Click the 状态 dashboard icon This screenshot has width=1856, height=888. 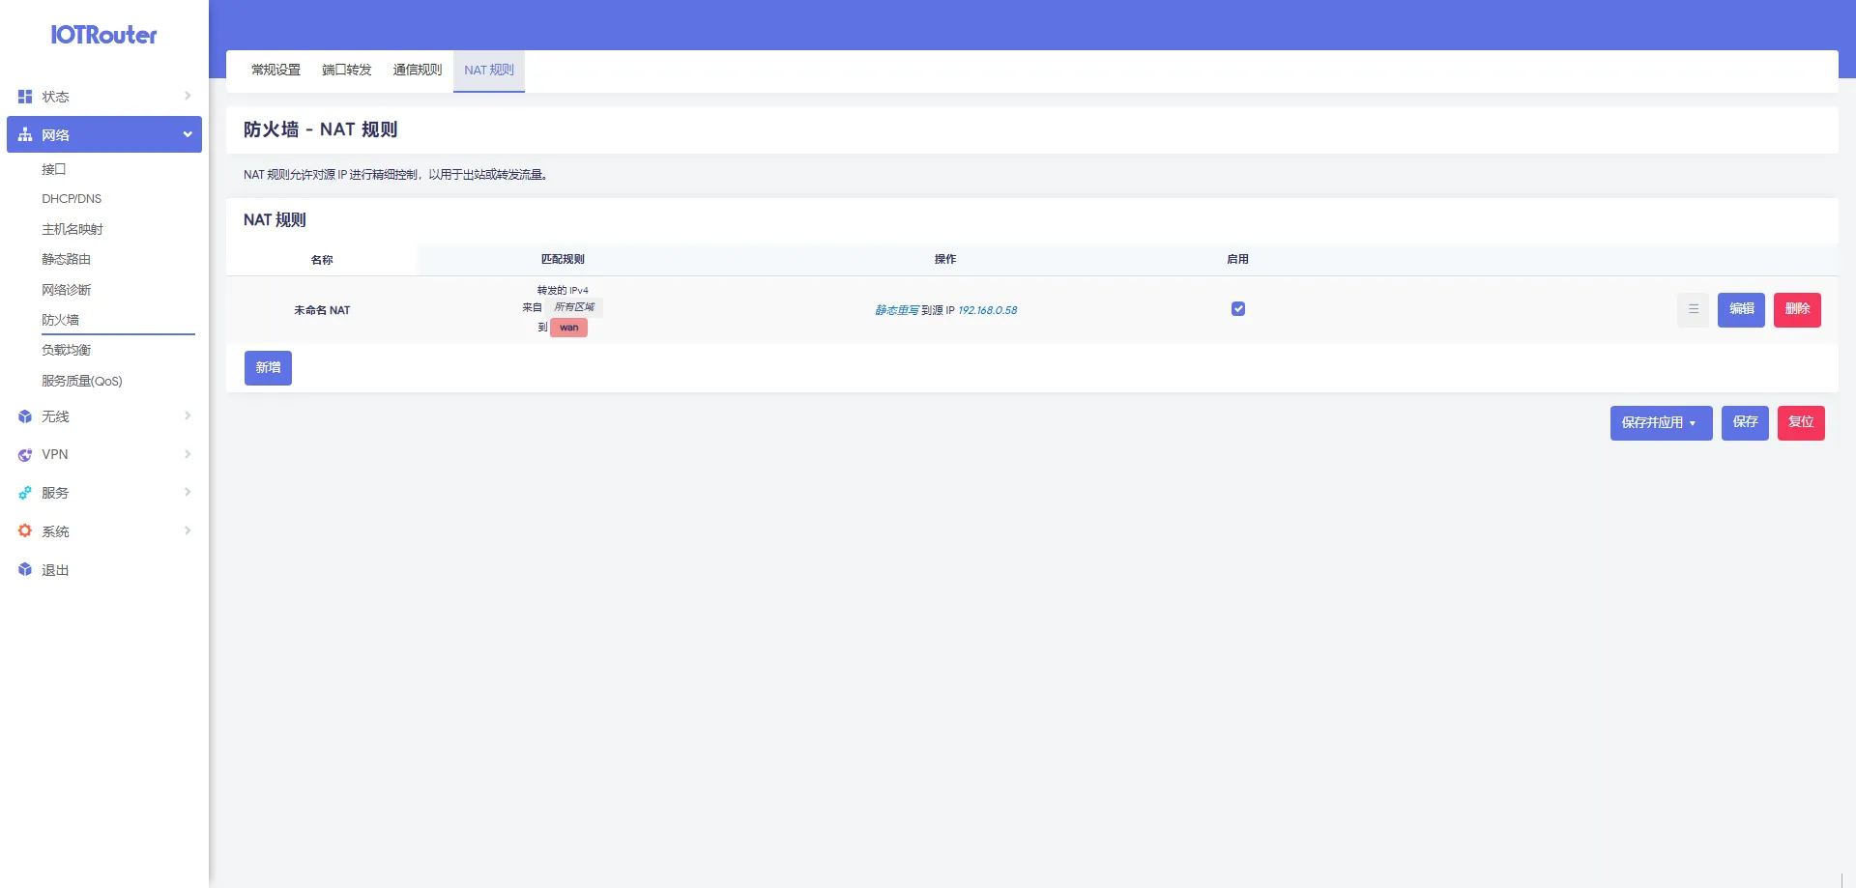[25, 97]
